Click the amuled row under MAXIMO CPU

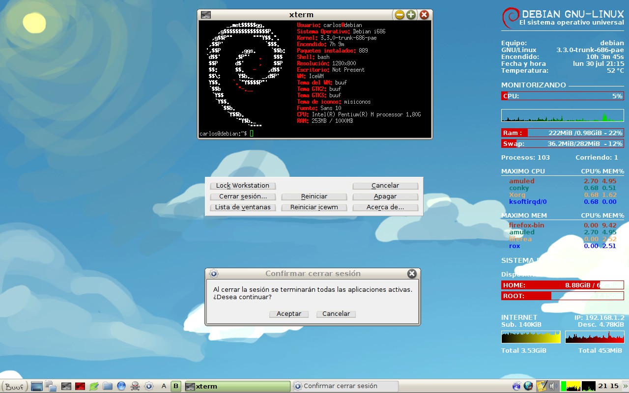point(563,181)
